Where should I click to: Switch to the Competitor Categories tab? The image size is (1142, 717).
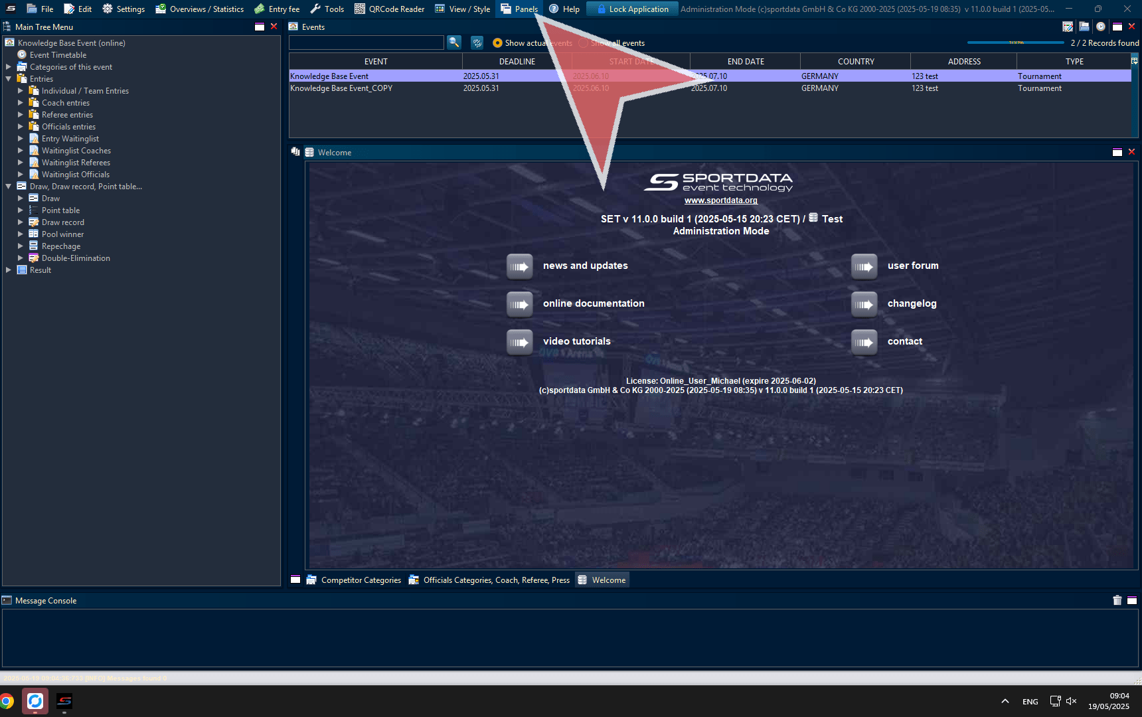354,580
